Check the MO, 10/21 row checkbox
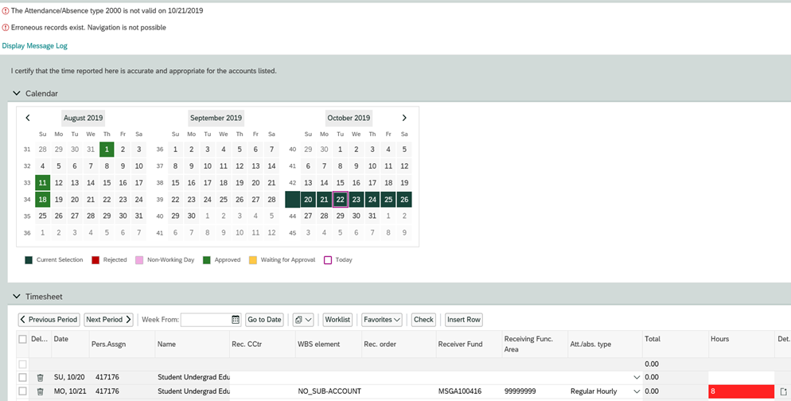The width and height of the screenshot is (791, 401). [22, 391]
